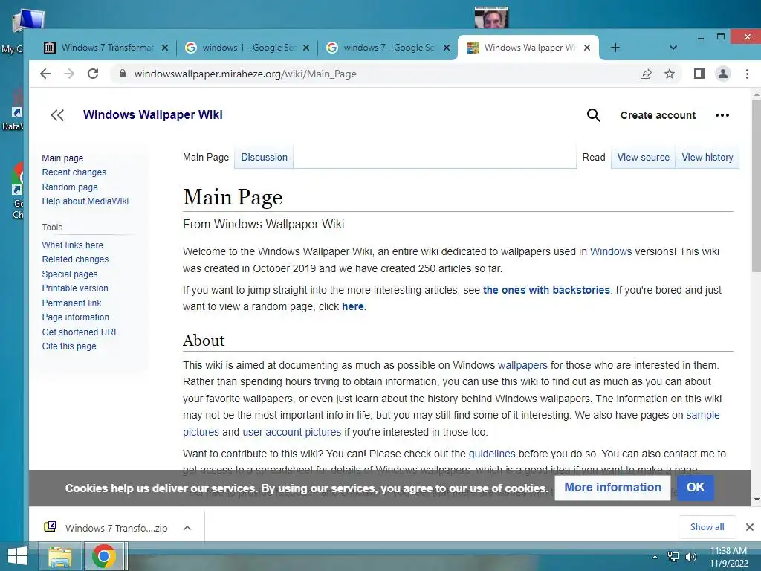The width and height of the screenshot is (761, 571).
Task: Open Related changes
Action: tap(75, 259)
